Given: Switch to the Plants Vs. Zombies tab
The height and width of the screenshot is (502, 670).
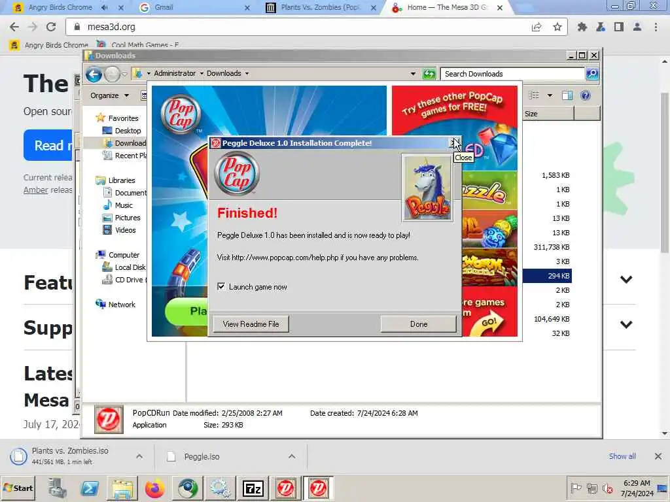Looking at the screenshot, I should coord(321,7).
